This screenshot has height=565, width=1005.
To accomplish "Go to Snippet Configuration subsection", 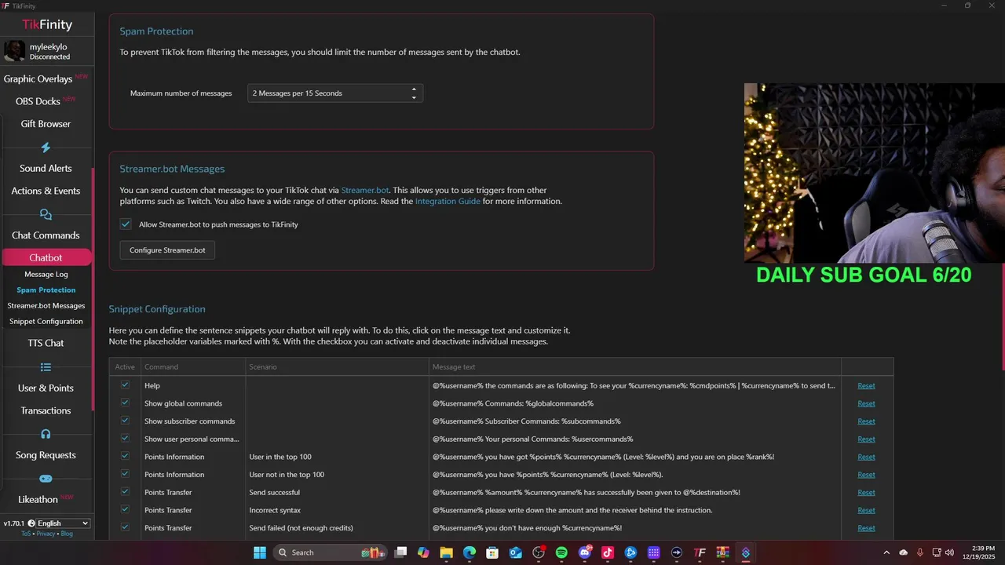I will click(46, 322).
